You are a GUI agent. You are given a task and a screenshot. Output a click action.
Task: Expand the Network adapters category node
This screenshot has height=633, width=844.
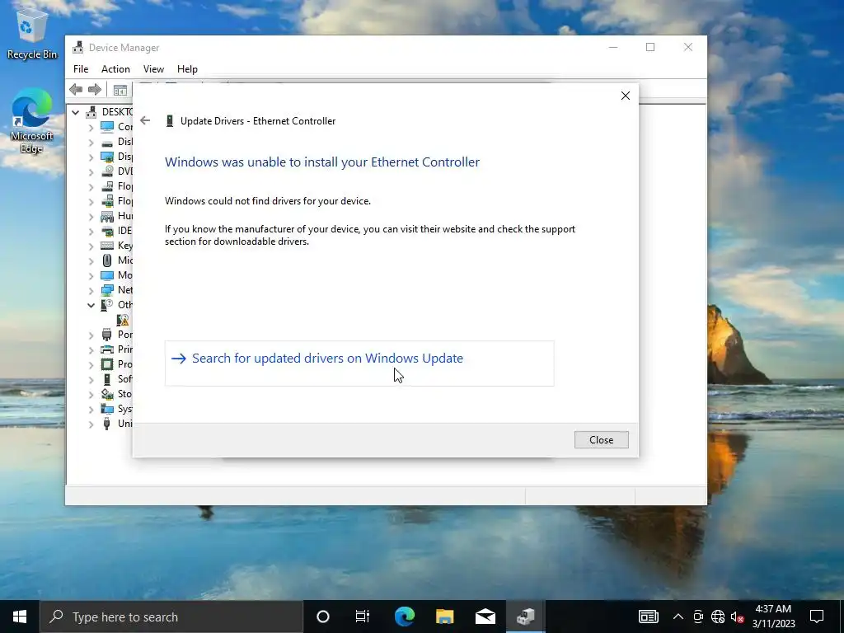point(91,290)
